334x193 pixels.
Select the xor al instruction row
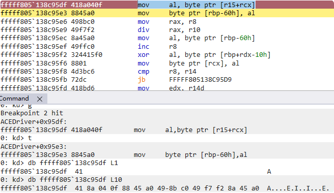point(167,55)
